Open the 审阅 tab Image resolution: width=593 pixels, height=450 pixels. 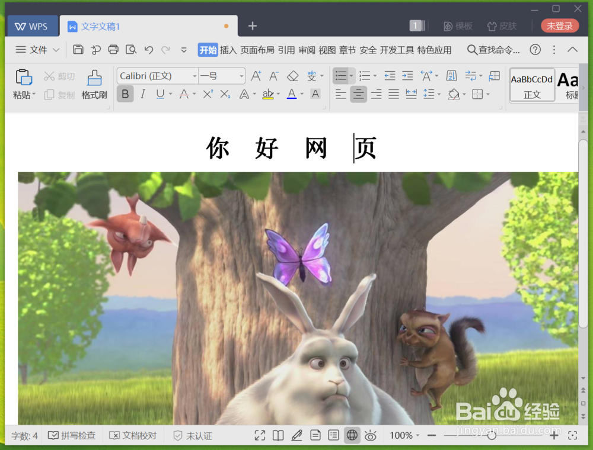point(307,50)
